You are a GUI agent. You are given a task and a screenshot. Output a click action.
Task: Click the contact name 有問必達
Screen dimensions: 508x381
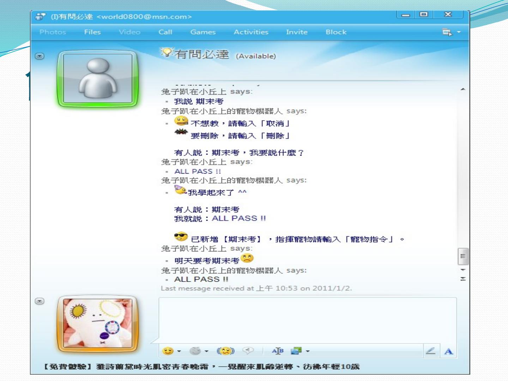coord(202,54)
